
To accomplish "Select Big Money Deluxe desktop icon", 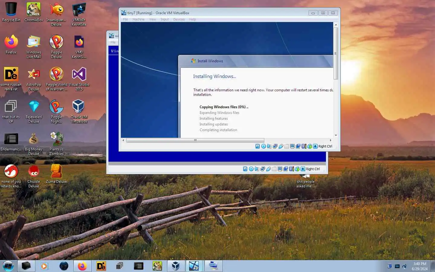I will coord(34,144).
